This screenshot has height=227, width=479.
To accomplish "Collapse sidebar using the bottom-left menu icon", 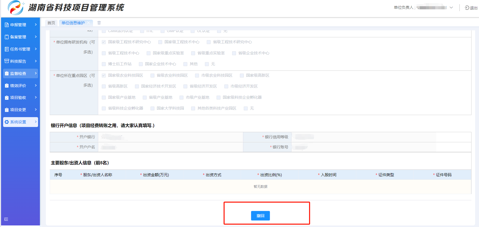I will click(x=6, y=219).
